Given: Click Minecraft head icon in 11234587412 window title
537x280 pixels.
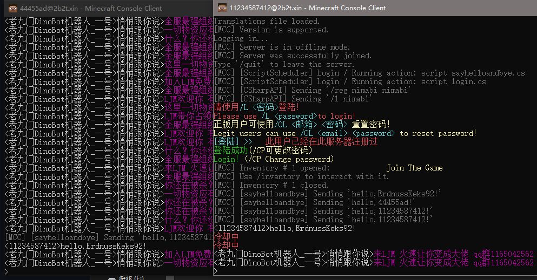Looking at the screenshot, I should (x=222, y=8).
